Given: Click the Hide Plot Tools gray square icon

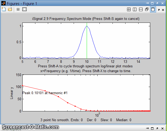Looking at the screenshot, I should click(x=18, y=9).
